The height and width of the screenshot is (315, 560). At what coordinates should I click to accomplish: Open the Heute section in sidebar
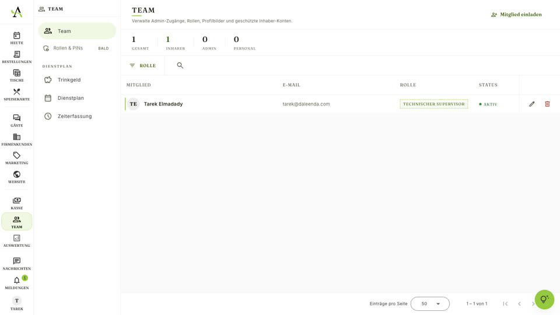[17, 38]
